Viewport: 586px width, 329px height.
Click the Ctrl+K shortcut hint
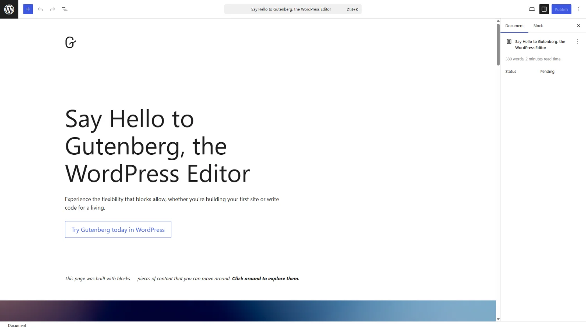[x=352, y=9]
